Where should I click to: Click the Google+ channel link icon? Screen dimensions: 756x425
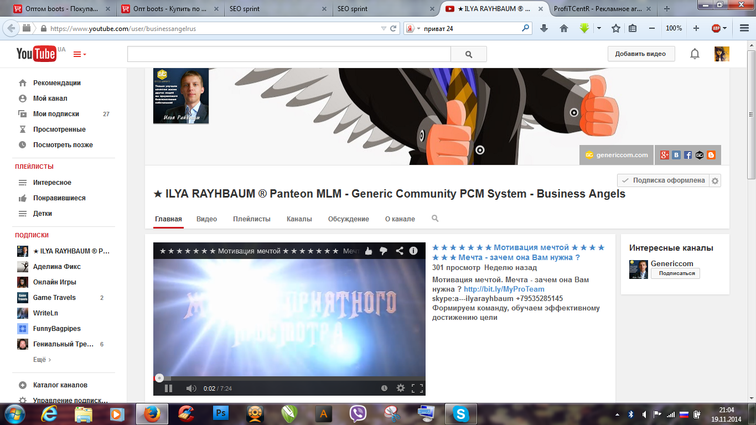coord(665,155)
